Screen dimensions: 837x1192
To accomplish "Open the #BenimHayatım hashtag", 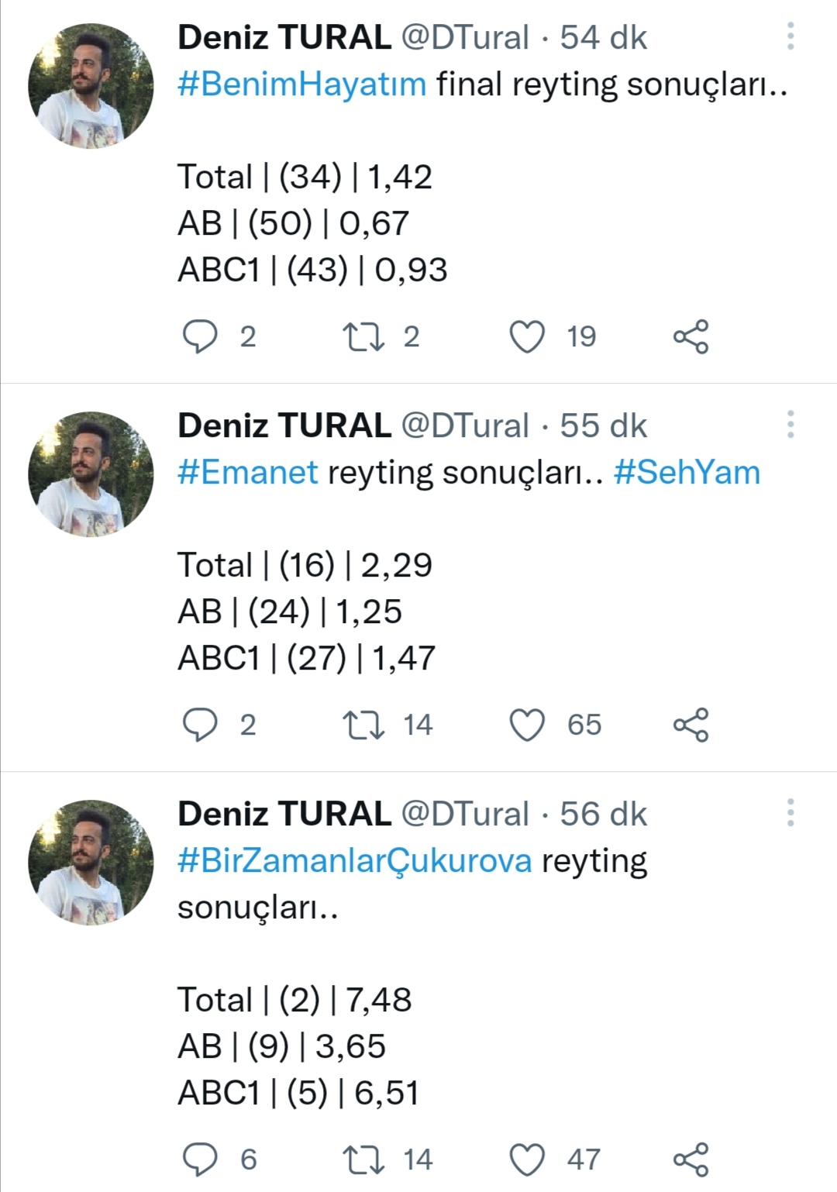I will [301, 84].
